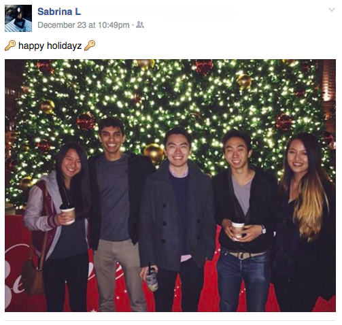Image resolution: width=342 pixels, height=325 pixels.
Task: Open Sabrina L's profile picture thumbnail
Action: pyautogui.click(x=18, y=18)
